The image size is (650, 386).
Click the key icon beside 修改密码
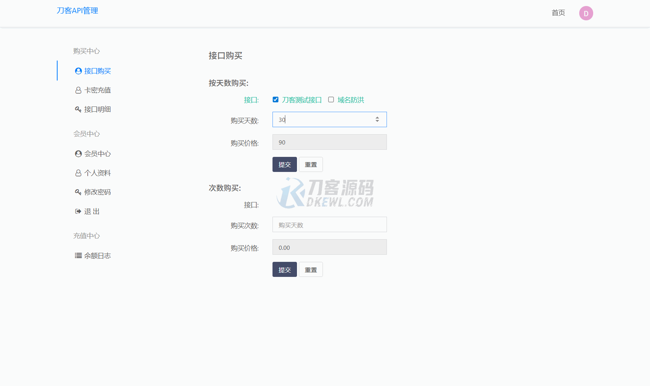click(x=78, y=192)
